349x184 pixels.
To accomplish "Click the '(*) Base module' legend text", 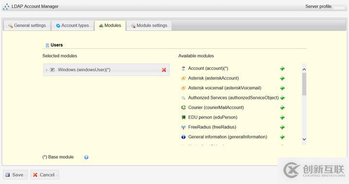I will point(58,157).
